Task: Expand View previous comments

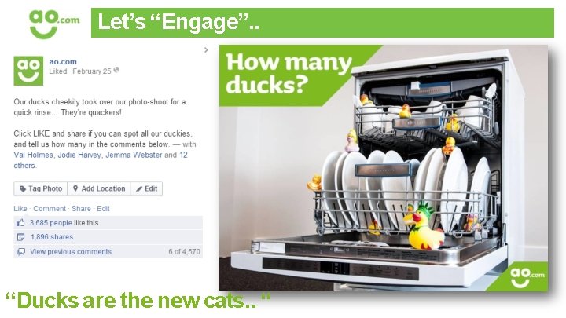Action: (x=71, y=252)
